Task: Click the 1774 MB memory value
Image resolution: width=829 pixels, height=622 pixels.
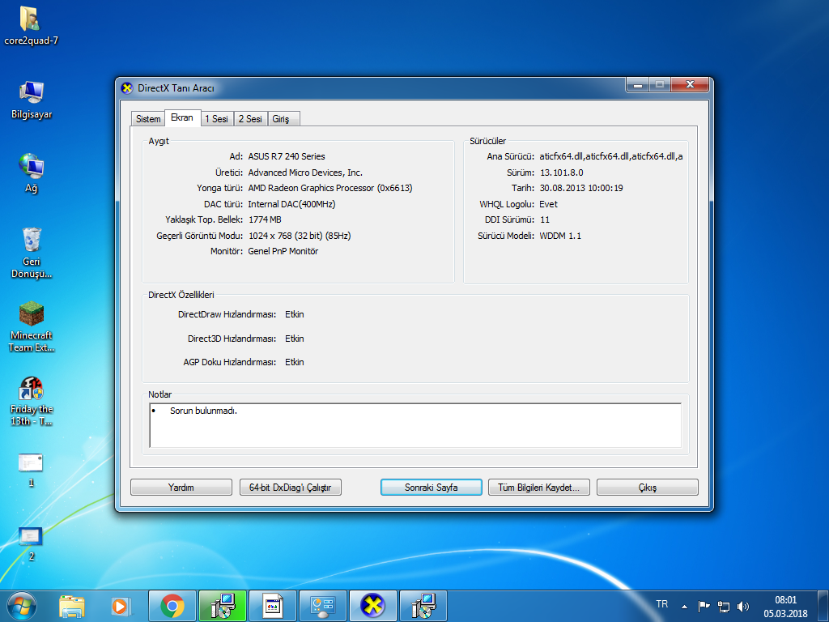Action: (x=265, y=219)
